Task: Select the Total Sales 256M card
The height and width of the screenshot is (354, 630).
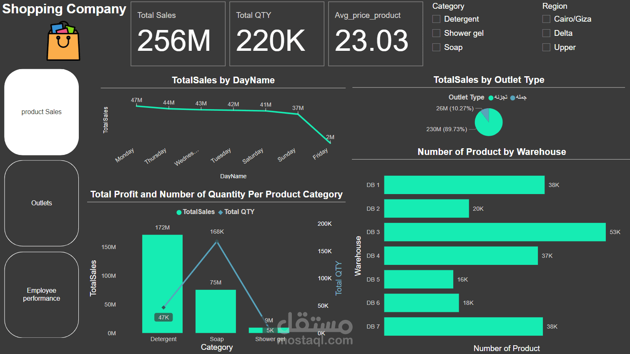Action: point(178,34)
